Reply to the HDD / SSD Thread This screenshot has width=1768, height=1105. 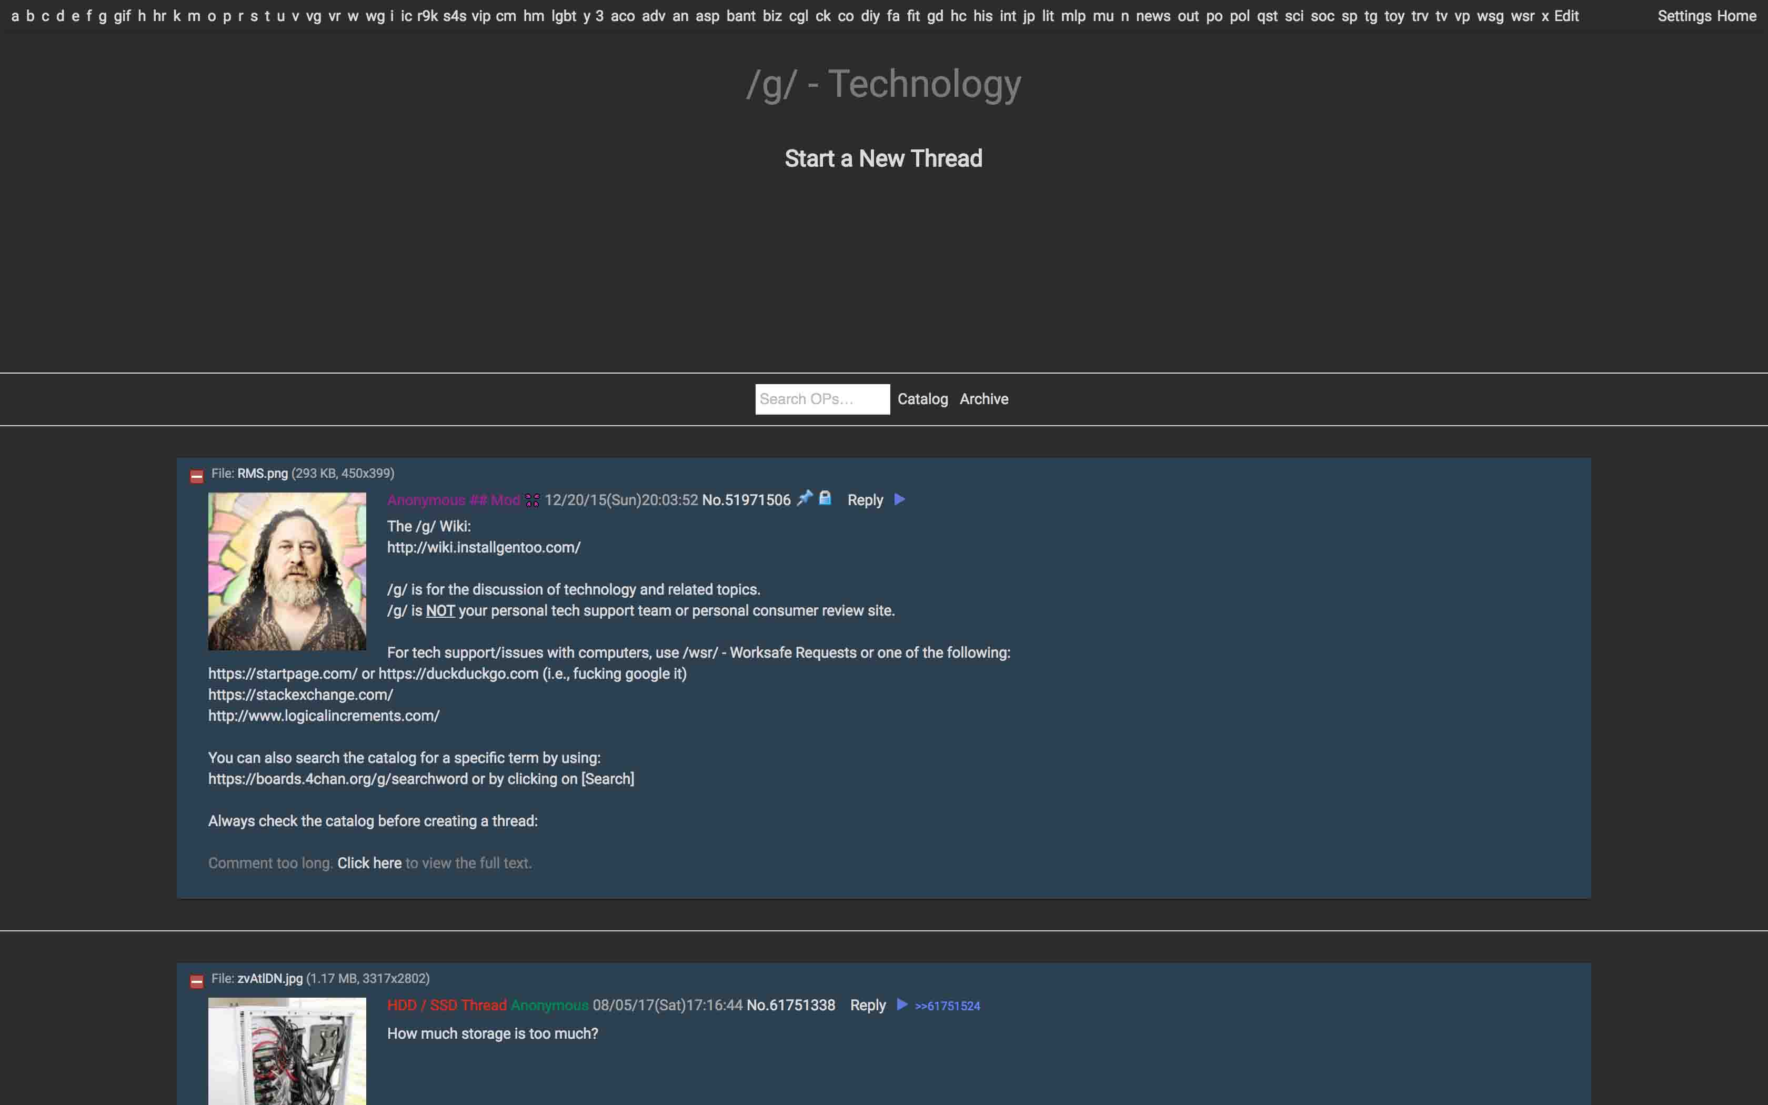coord(868,1005)
